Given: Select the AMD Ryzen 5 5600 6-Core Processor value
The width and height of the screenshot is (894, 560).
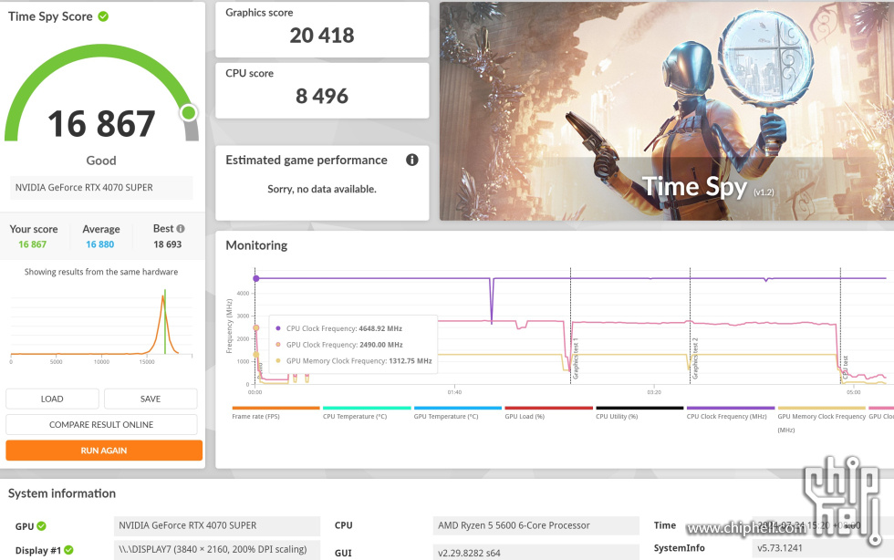Looking at the screenshot, I should click(x=536, y=525).
